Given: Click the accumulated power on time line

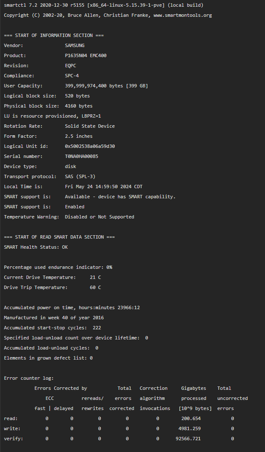Looking at the screenshot, I should 72,307.
